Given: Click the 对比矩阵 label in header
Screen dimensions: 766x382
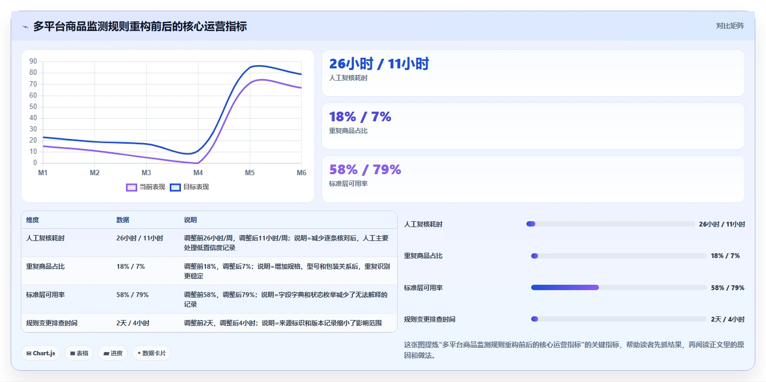Looking at the screenshot, I should click(x=730, y=26).
